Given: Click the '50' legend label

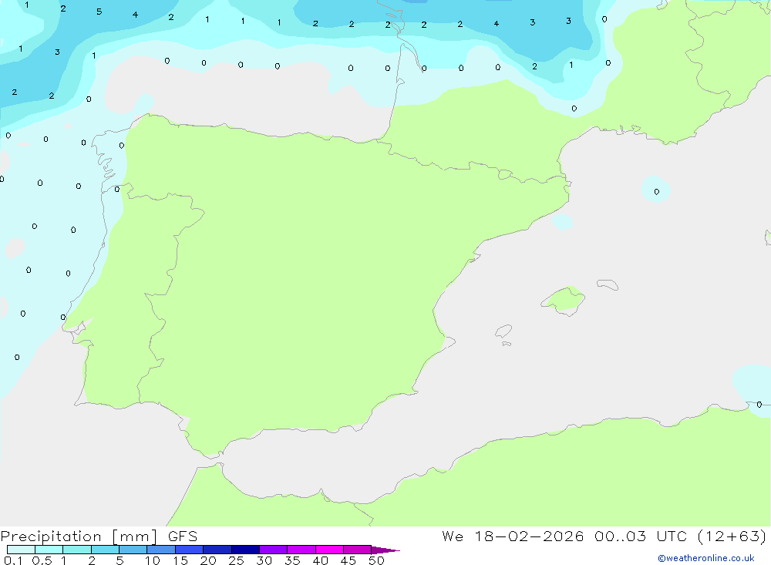Looking at the screenshot, I should pyautogui.click(x=376, y=560).
